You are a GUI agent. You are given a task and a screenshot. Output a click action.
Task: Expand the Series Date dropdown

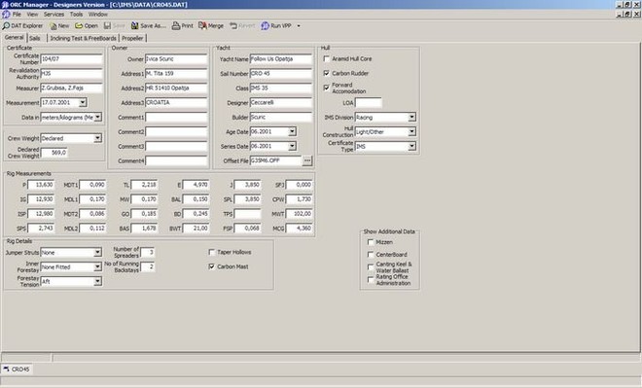point(292,146)
